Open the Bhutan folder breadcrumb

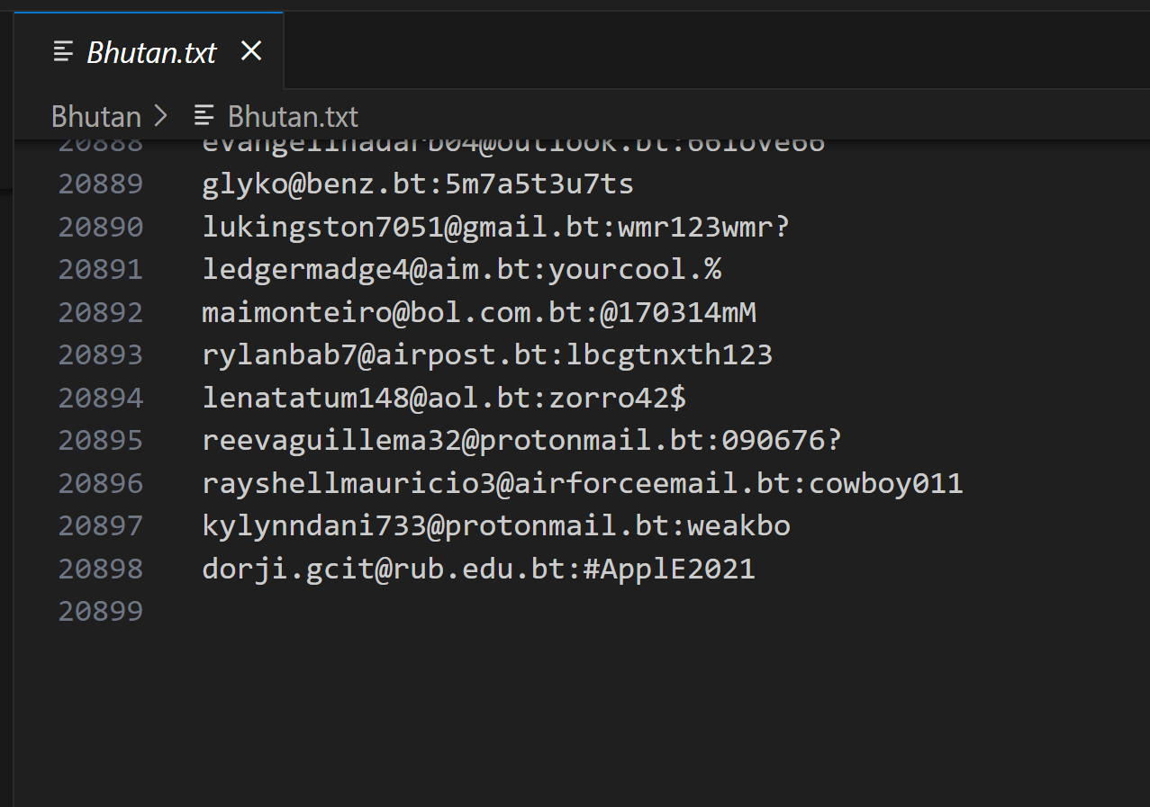pyautogui.click(x=95, y=117)
